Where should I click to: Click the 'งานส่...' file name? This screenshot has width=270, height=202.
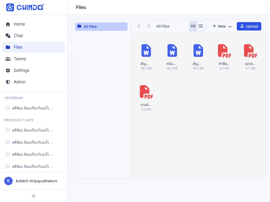pos(146,105)
